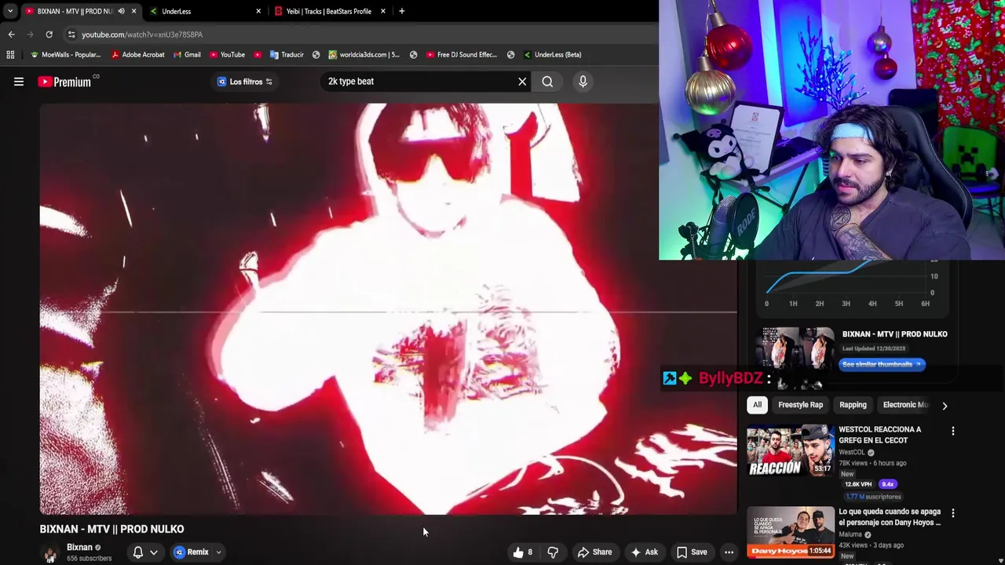Click the Maluma channel name
Viewport: 1005px width, 565px height.
click(x=851, y=534)
